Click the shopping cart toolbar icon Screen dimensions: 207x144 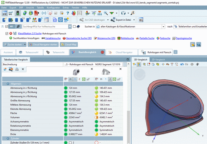(11, 13)
